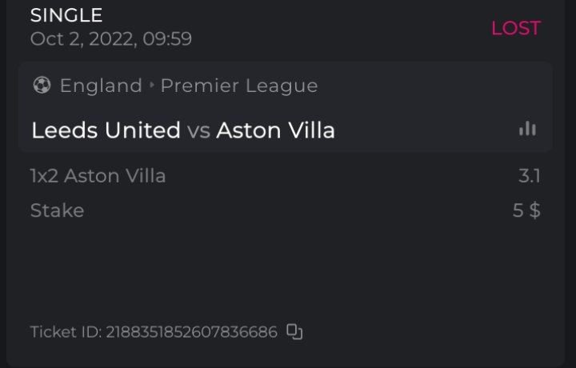Viewport: 576px width, 368px height.
Task: Click the arrow between England and Premier League
Action: coord(151,86)
